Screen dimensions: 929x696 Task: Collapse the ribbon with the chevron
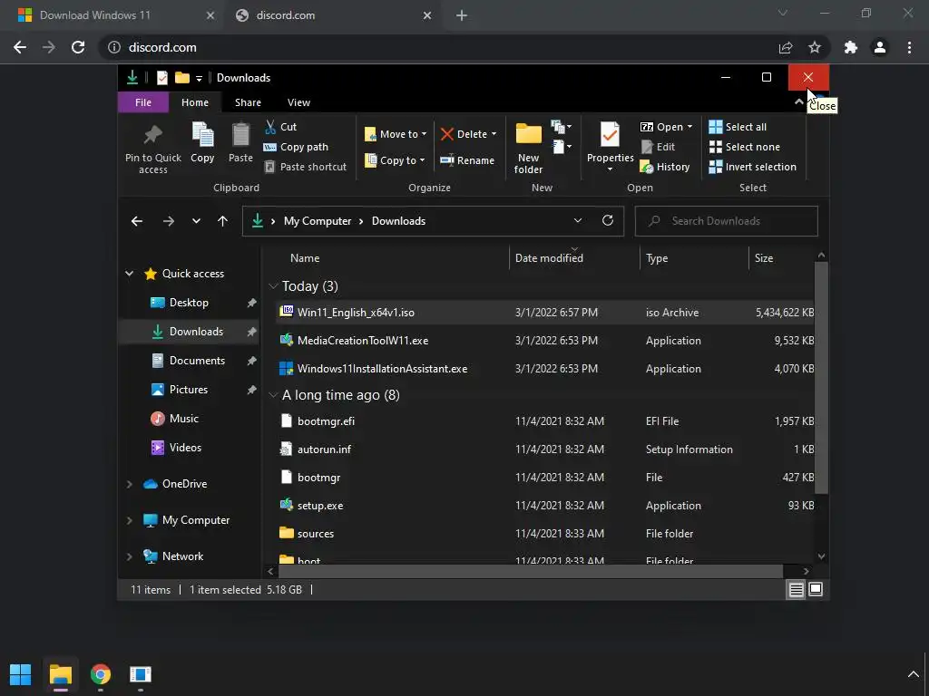point(799,101)
